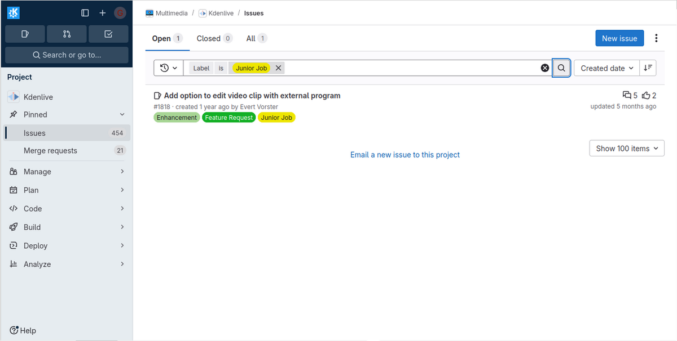Open Email a new issue link
This screenshot has width=677, height=341.
(x=405, y=155)
